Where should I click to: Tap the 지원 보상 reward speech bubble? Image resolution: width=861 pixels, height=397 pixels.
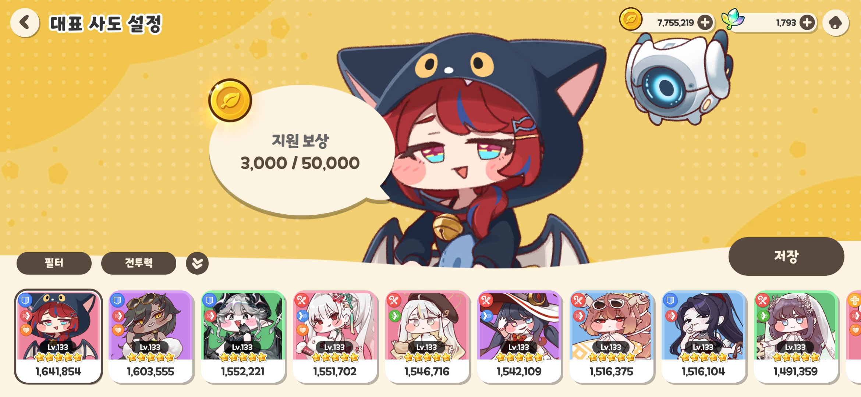coord(300,151)
